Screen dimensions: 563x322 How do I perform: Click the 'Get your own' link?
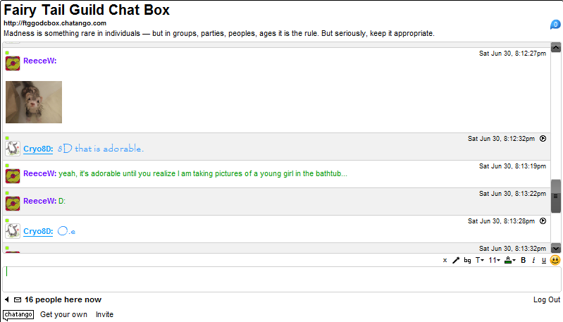point(63,314)
